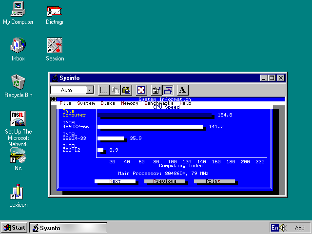The image size is (312, 234).
Task: Toggle the Background toolbar button
Action: click(x=168, y=90)
